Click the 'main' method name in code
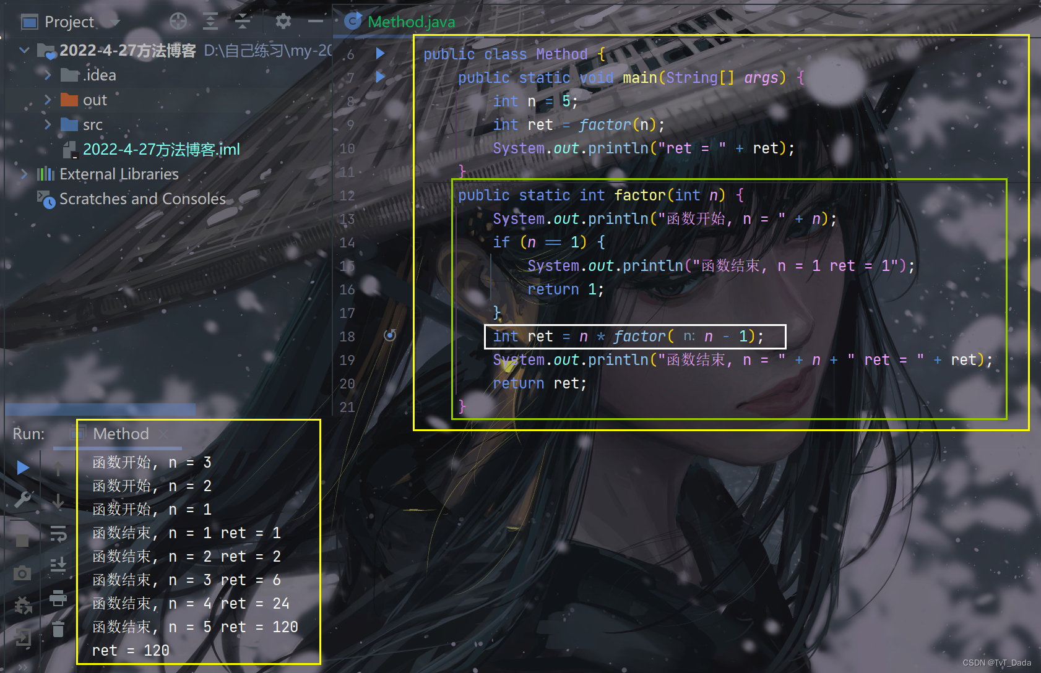1041x673 pixels. click(640, 77)
